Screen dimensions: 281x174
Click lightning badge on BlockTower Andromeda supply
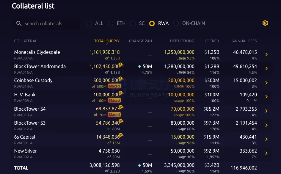(121, 65)
